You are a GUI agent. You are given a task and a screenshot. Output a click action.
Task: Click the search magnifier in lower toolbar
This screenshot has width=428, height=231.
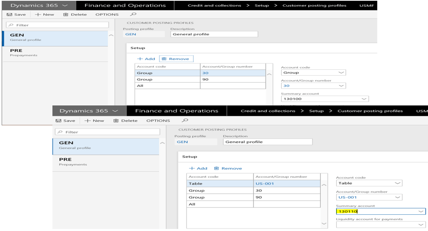pyautogui.click(x=179, y=120)
